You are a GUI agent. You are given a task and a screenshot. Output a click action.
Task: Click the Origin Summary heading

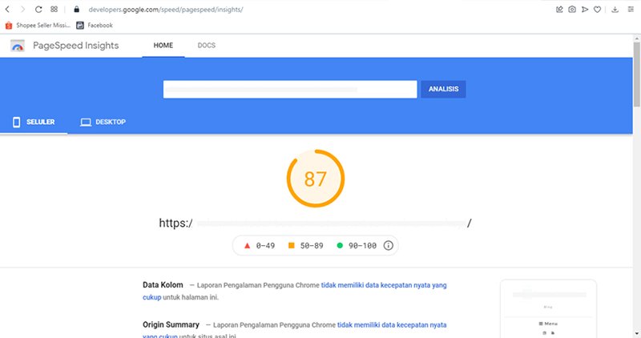coord(171,324)
